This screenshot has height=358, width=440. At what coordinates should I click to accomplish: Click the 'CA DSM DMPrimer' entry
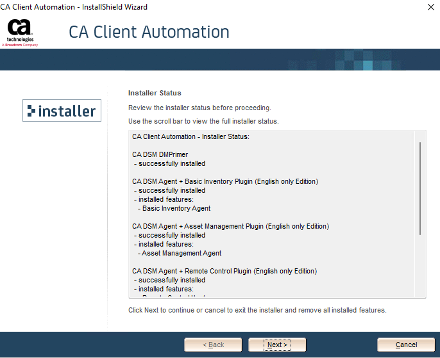160,154
